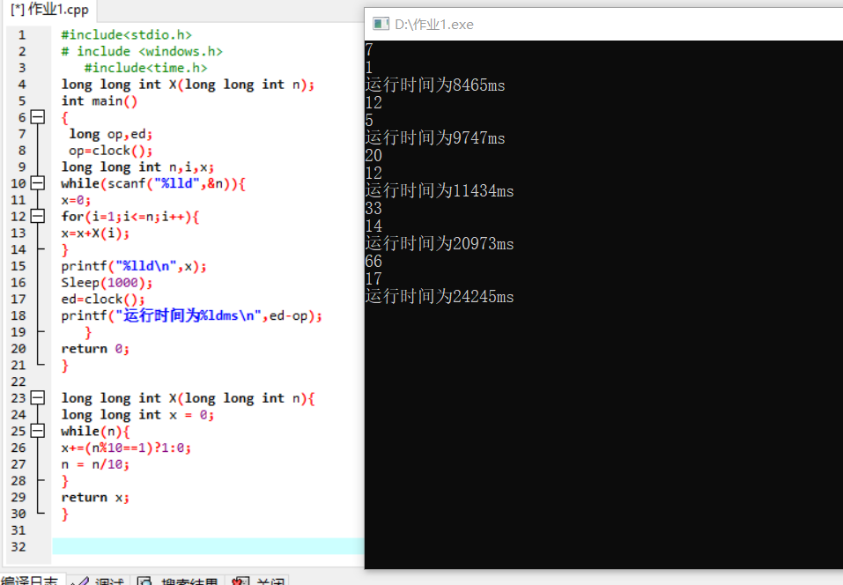The image size is (843, 585).
Task: Click the long long int n,i,x; line
Action: [137, 167]
